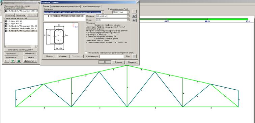255x123 pixels.
Task: Confirm the steel section with OK
Action: 105,62
